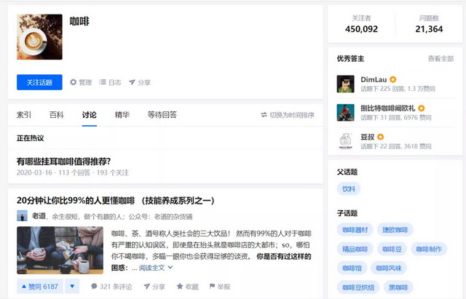Open question 有哪些挂耳咖啡值得推荐?
The width and height of the screenshot is (466, 299).
63,161
